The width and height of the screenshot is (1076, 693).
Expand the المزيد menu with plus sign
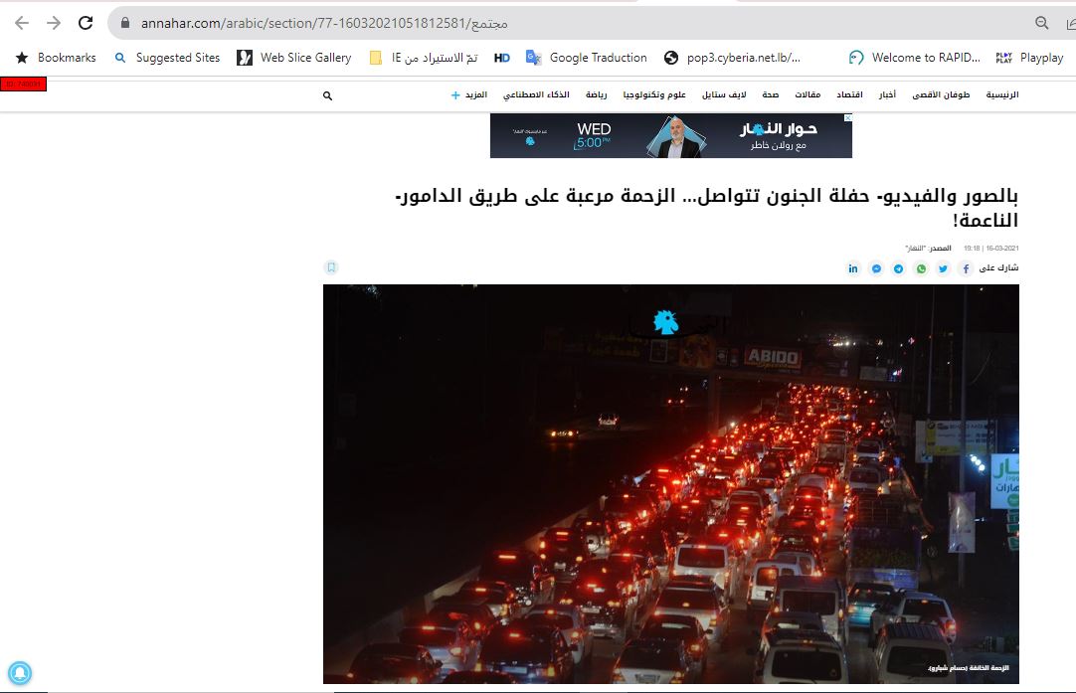(468, 94)
